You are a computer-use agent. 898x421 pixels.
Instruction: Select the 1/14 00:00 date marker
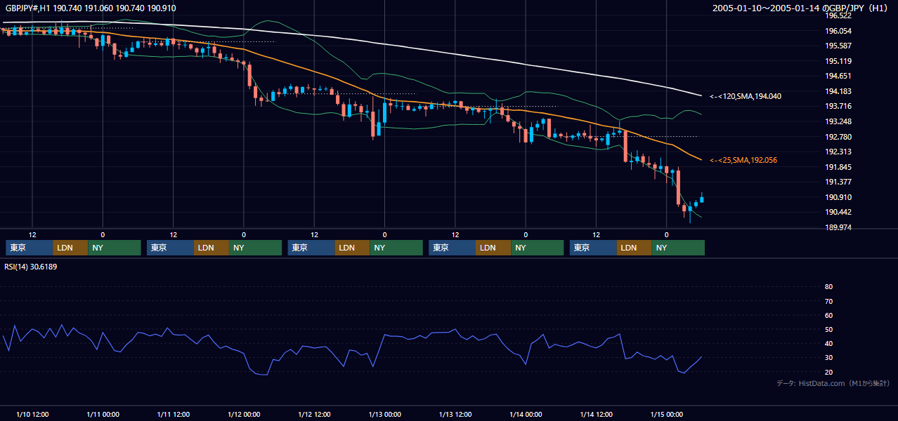pos(526,414)
